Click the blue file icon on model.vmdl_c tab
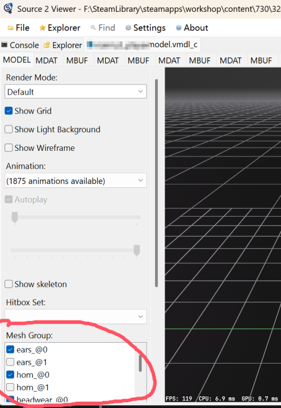 [x=89, y=45]
